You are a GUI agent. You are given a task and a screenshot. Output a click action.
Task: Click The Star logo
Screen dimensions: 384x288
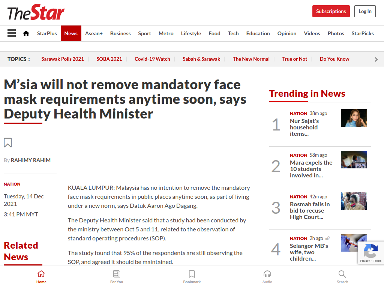click(36, 12)
